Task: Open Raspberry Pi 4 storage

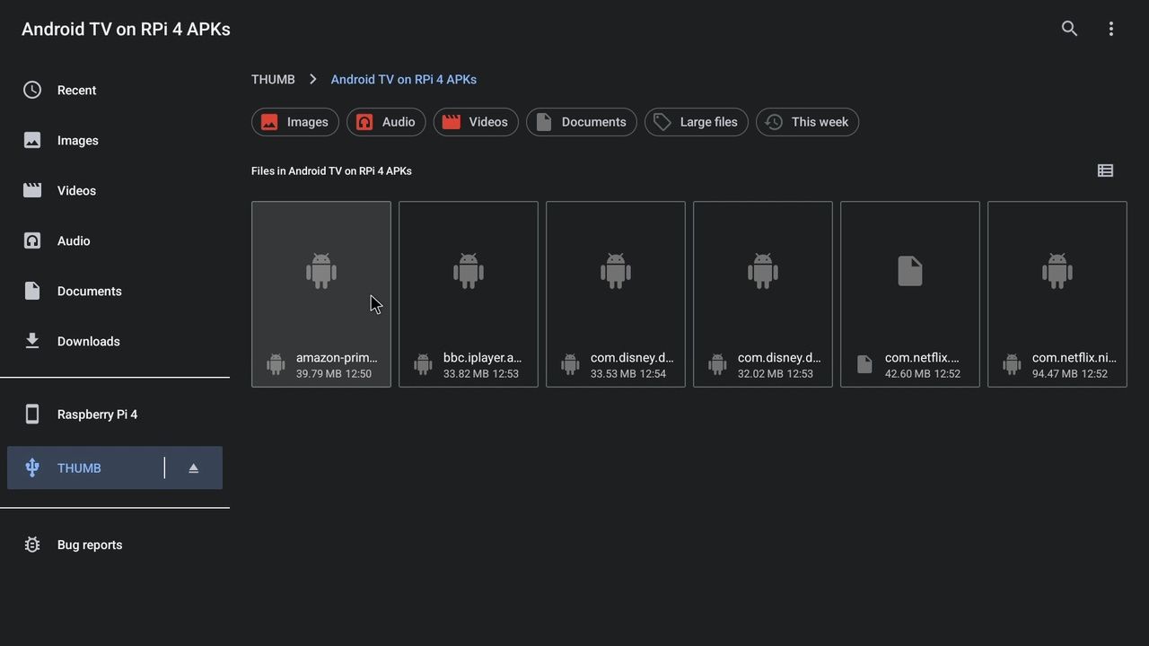Action: (97, 414)
